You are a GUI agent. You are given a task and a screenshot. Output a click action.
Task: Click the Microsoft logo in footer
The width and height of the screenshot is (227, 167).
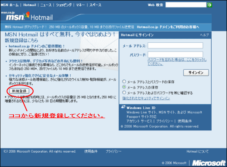click(x=209, y=163)
